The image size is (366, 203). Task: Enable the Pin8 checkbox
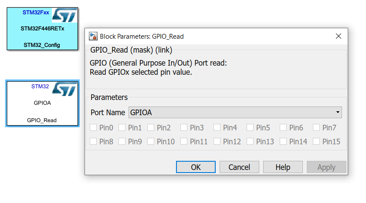[x=93, y=141]
